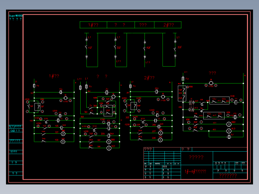
Task: Click the "1#??" cell in the top header table
Action: click(93, 25)
